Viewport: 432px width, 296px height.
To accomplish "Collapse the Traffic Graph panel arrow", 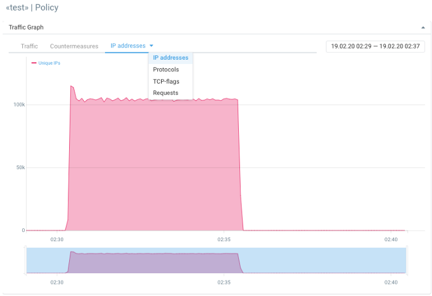I will (x=423, y=28).
